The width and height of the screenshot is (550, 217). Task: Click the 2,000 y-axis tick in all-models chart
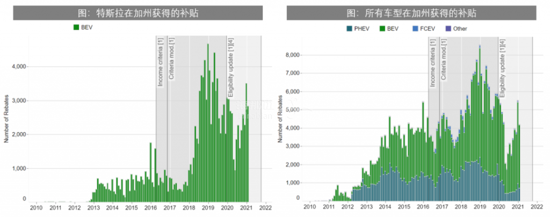coord(294,164)
